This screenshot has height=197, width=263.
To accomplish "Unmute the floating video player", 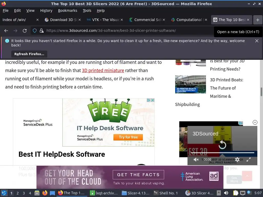I will click(x=196, y=160).
